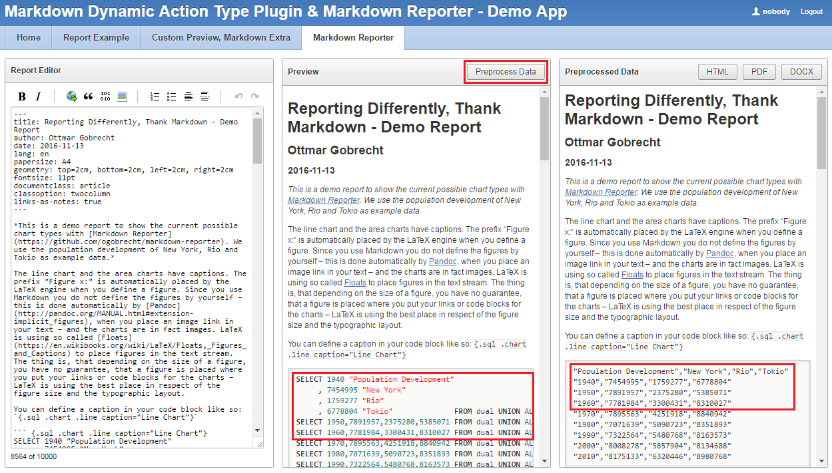The height and width of the screenshot is (473, 832).
Task: Click the date 2016-11-13 in Preview panel
Action: click(311, 171)
